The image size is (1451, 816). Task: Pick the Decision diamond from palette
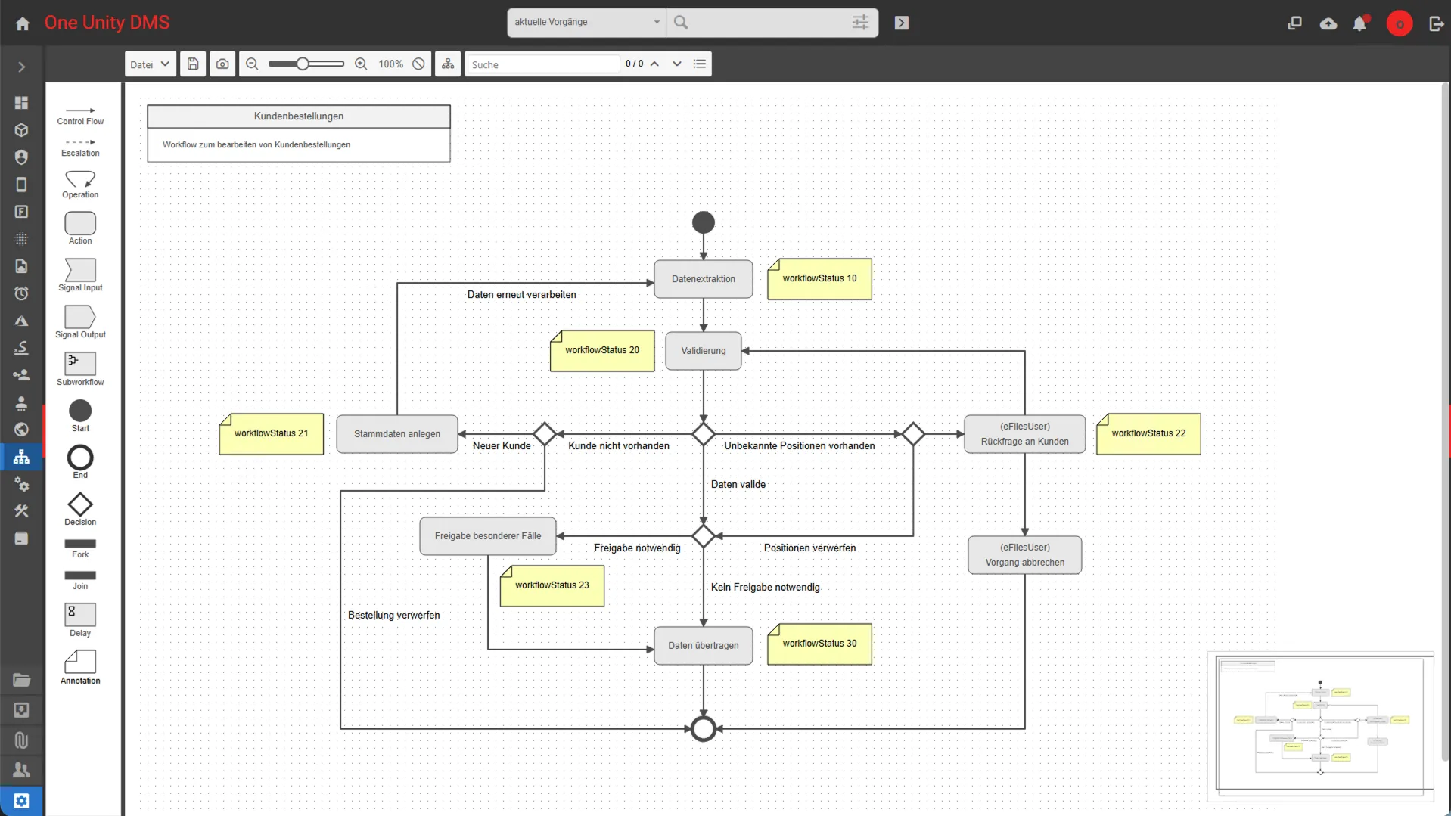pos(80,510)
